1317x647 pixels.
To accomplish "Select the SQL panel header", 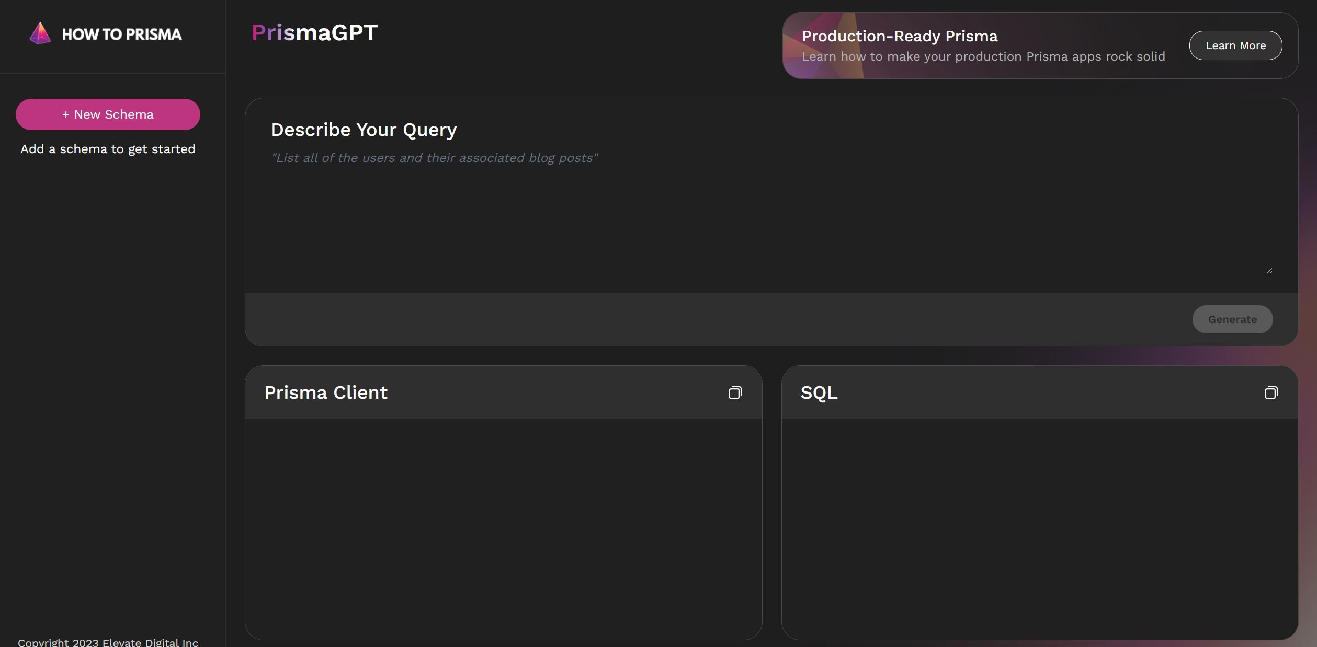I will click(x=819, y=392).
